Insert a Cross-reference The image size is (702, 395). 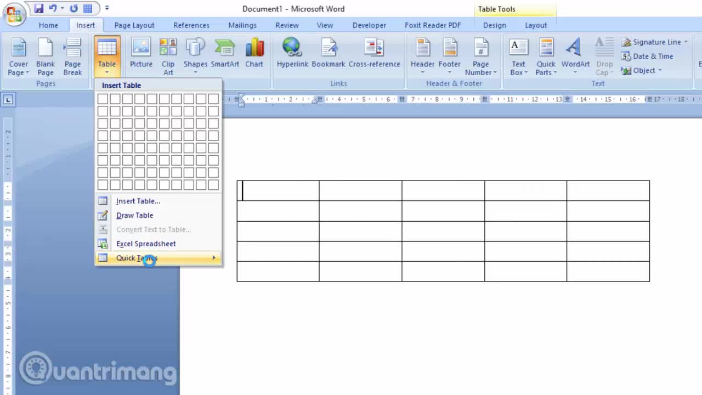click(374, 53)
